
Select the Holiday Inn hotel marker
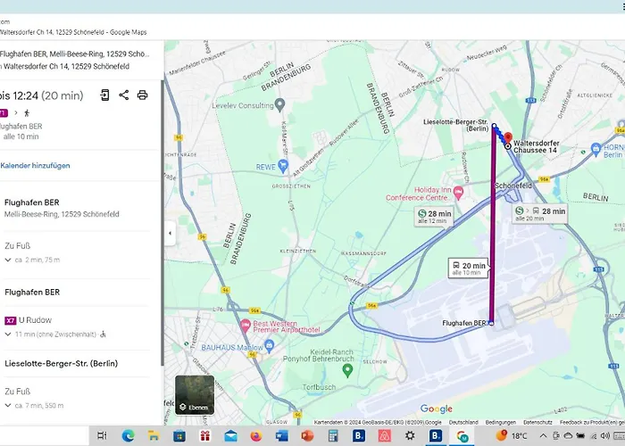pos(459,191)
